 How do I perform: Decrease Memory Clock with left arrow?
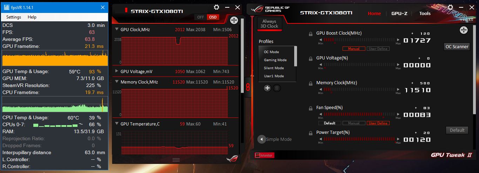pos(320,89)
